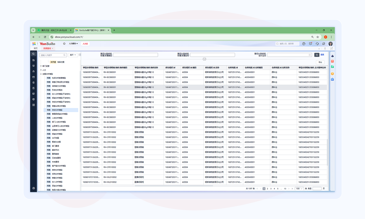Click the settings gear at sidebar bottom
The width and height of the screenshot is (365, 219).
point(33,188)
